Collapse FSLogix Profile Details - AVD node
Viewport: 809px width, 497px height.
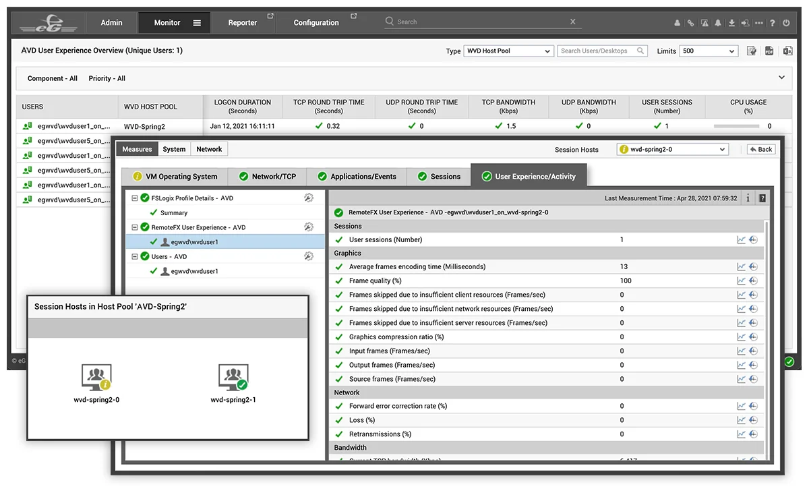pos(135,198)
